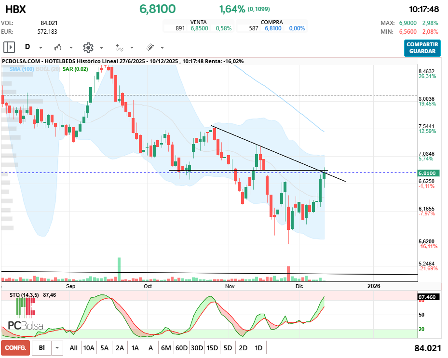Toggle the left side panel icon
This screenshot has width=448, height=358.
click(x=9, y=47)
